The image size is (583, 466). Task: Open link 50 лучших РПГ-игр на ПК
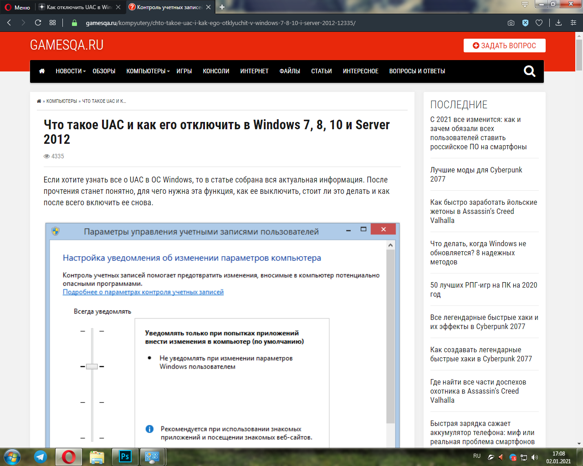click(x=483, y=289)
